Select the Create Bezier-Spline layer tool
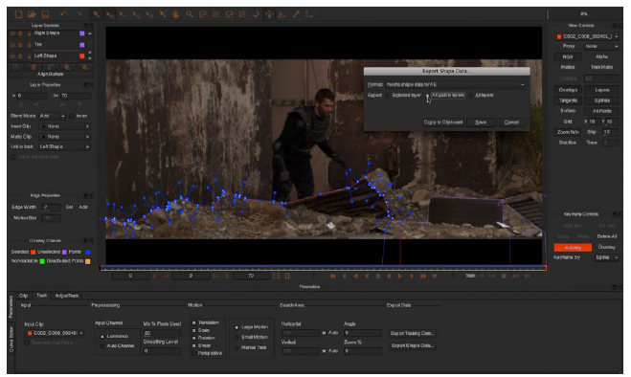Image resolution: width=631 pixels, height=377 pixels. tap(229, 14)
